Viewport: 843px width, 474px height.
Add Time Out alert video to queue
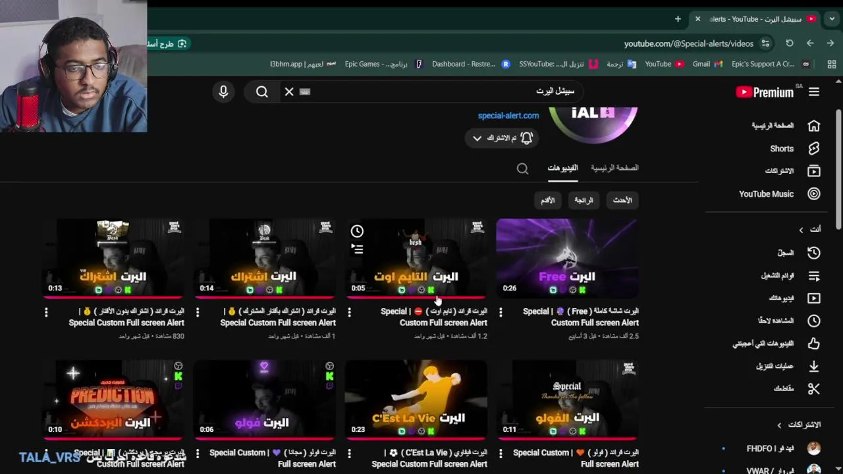(x=357, y=249)
